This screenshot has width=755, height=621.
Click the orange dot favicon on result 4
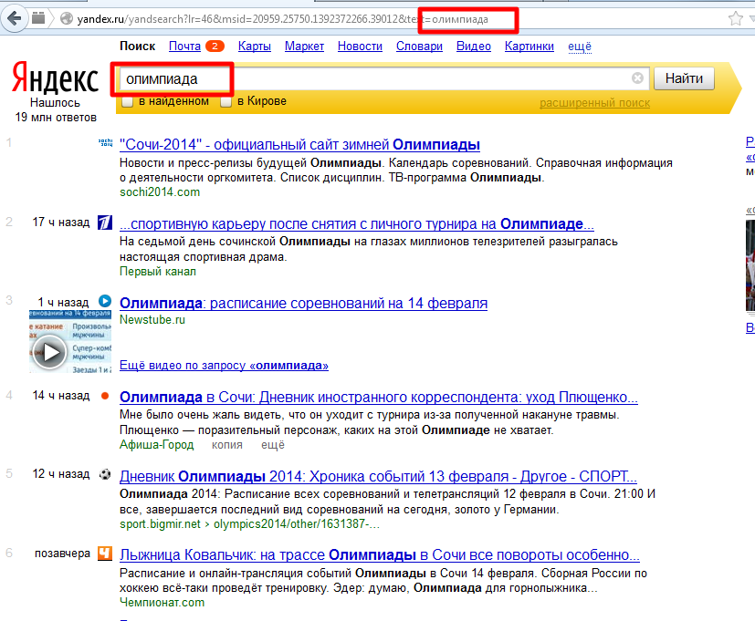(x=105, y=396)
